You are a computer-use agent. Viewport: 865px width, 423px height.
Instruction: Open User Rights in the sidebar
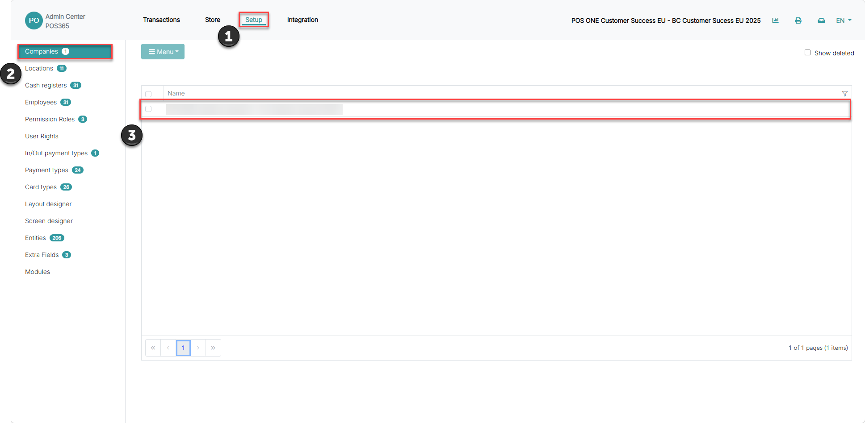42,136
